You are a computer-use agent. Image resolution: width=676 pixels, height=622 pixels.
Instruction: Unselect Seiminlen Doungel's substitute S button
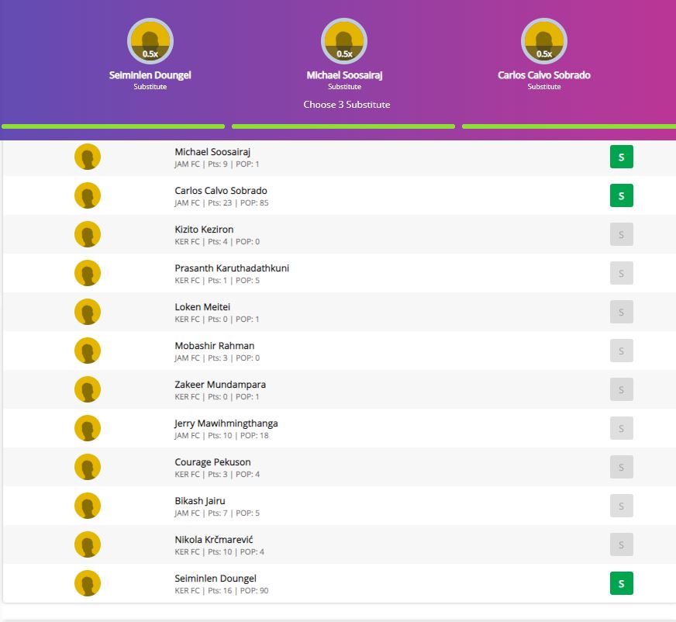621,583
